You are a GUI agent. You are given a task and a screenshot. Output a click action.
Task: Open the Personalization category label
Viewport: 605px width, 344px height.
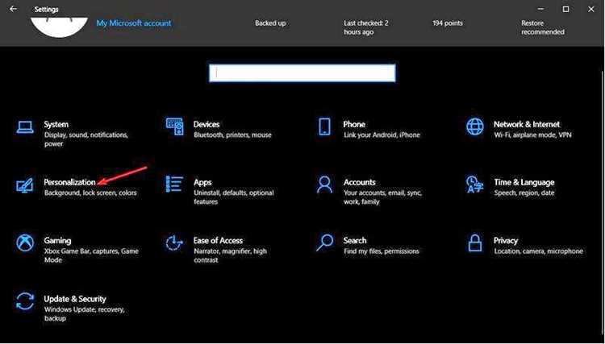coord(69,182)
